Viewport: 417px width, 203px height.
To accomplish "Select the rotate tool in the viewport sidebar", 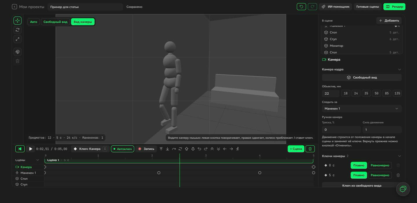I will [x=17, y=30].
